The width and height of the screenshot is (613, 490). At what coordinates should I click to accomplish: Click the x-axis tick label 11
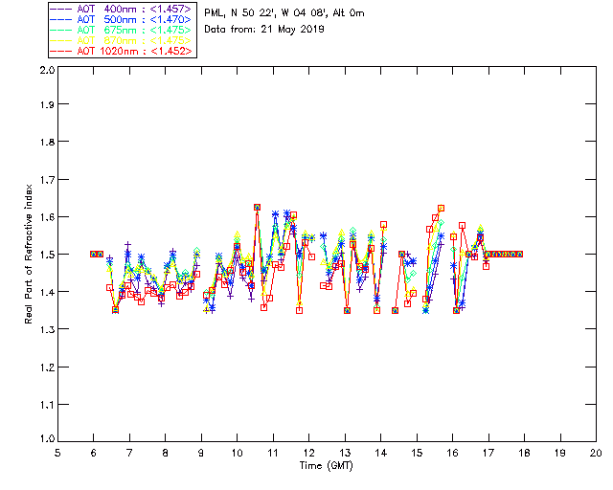click(273, 453)
